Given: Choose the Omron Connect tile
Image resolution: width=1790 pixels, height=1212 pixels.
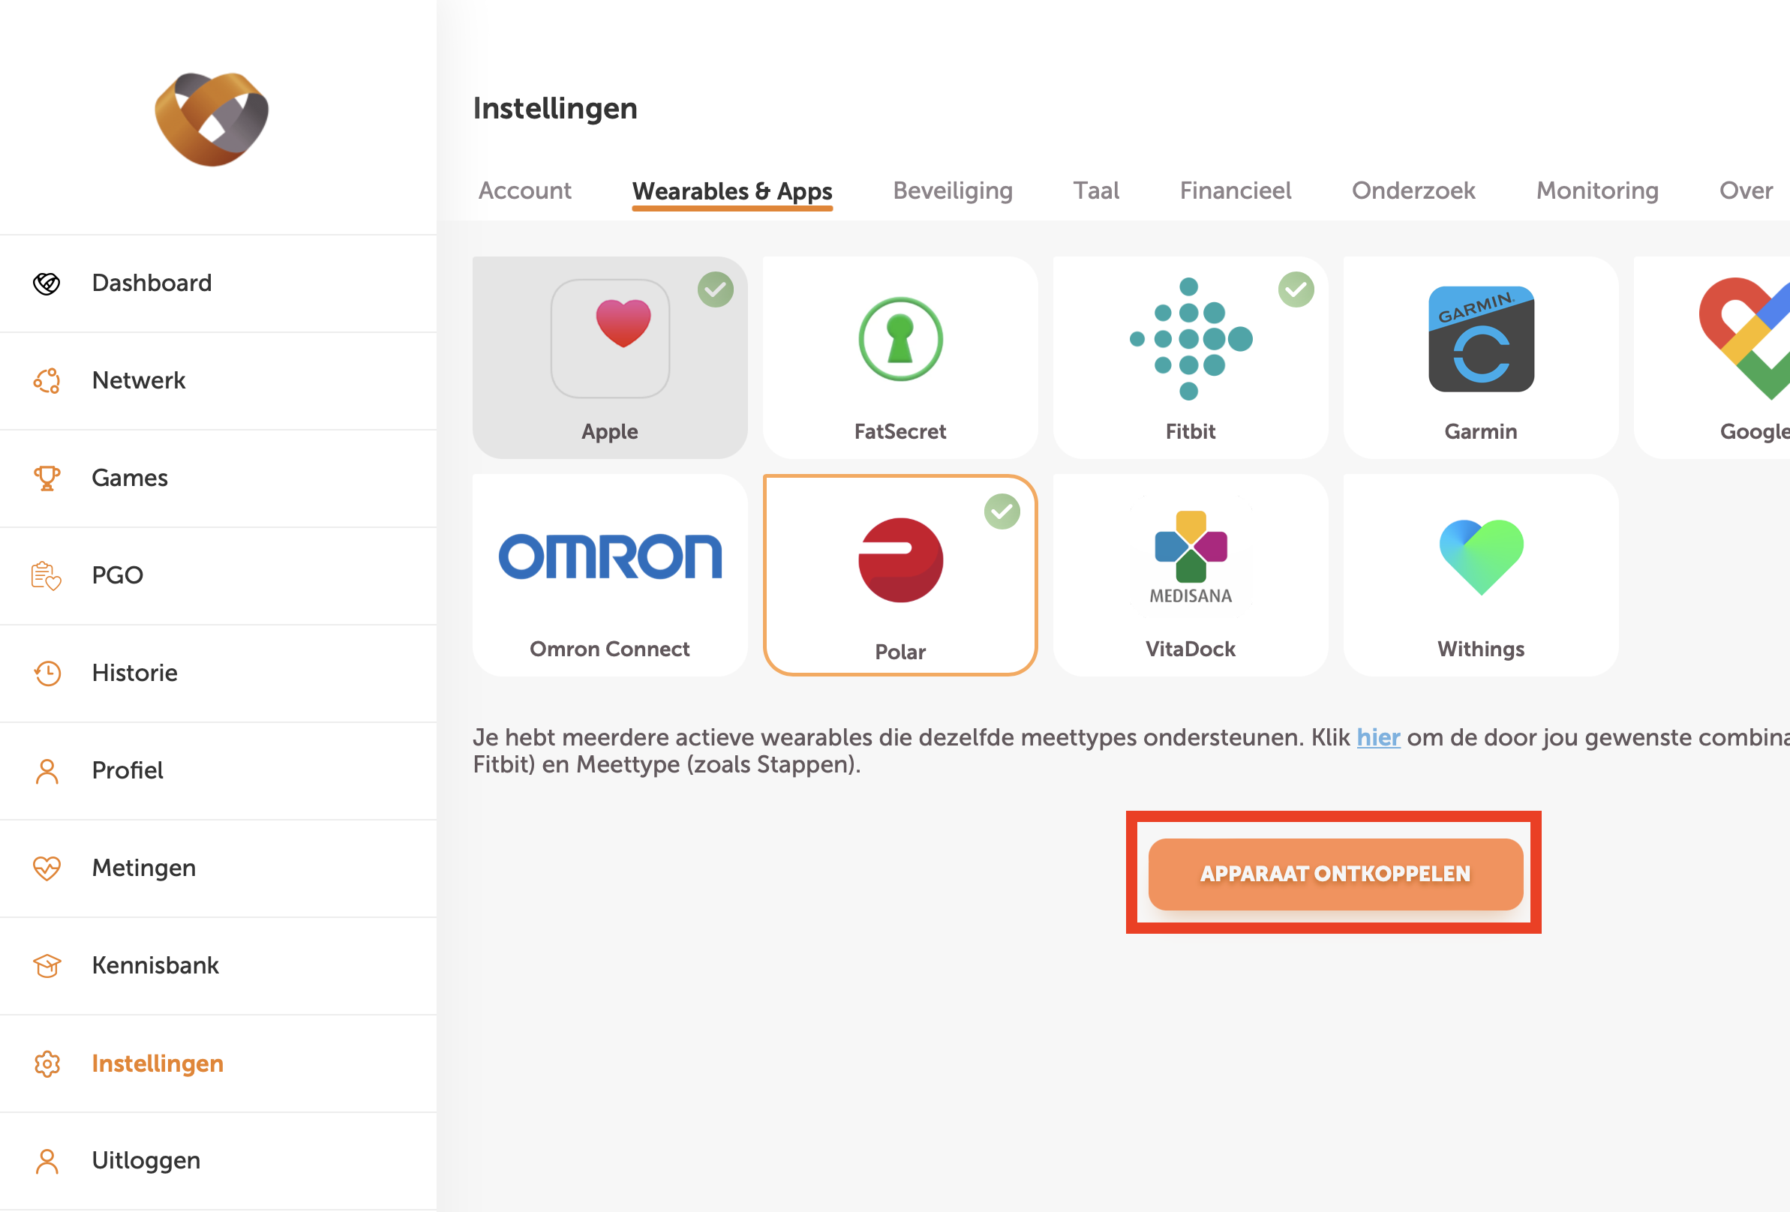Looking at the screenshot, I should 610,575.
